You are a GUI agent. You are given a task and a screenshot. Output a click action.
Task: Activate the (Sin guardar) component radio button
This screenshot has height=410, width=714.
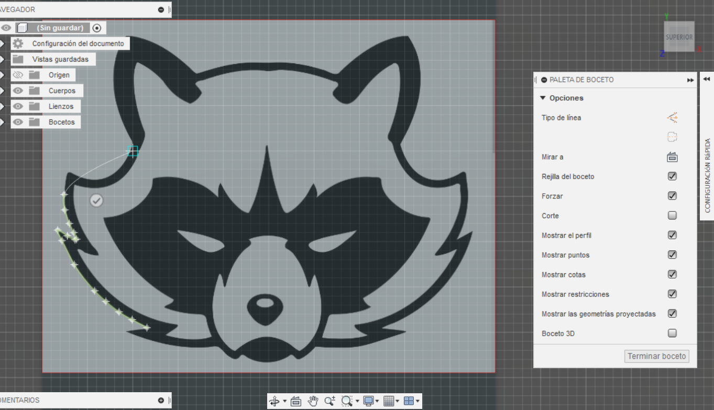coord(97,28)
